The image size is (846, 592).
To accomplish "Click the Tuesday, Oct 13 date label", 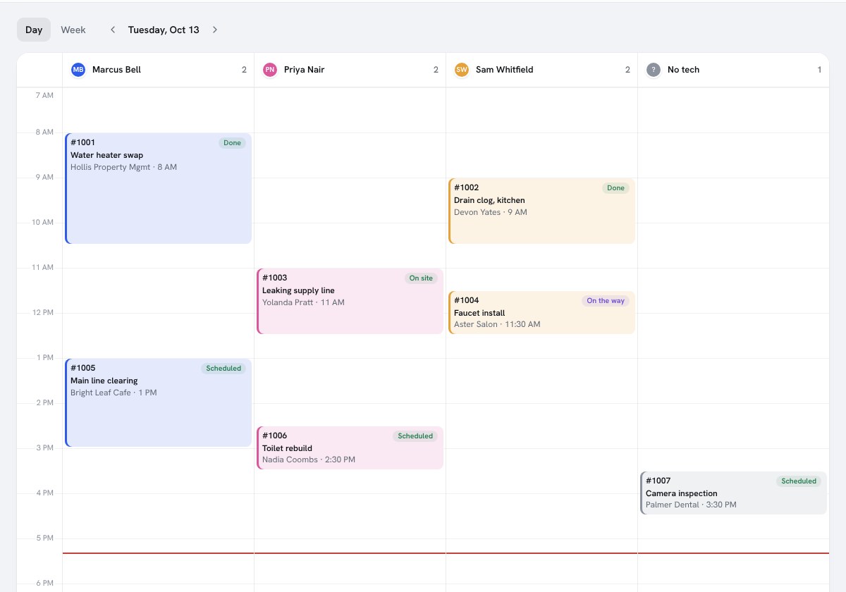I will pyautogui.click(x=164, y=30).
